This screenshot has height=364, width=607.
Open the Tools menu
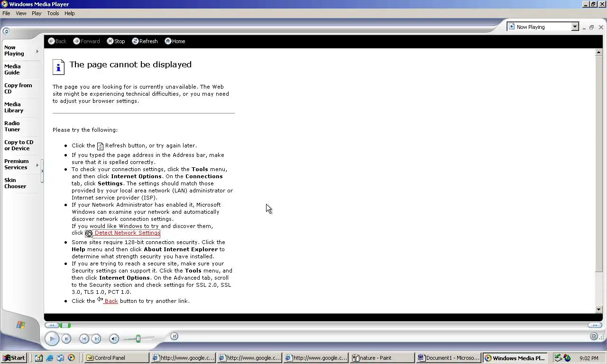click(x=53, y=13)
